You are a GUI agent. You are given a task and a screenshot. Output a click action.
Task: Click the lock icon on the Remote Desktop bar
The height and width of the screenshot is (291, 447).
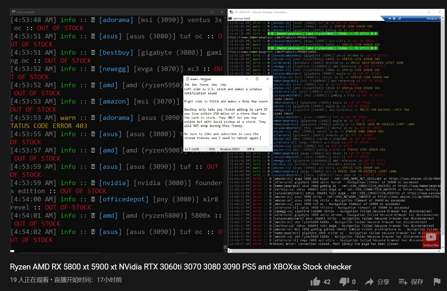point(394,18)
